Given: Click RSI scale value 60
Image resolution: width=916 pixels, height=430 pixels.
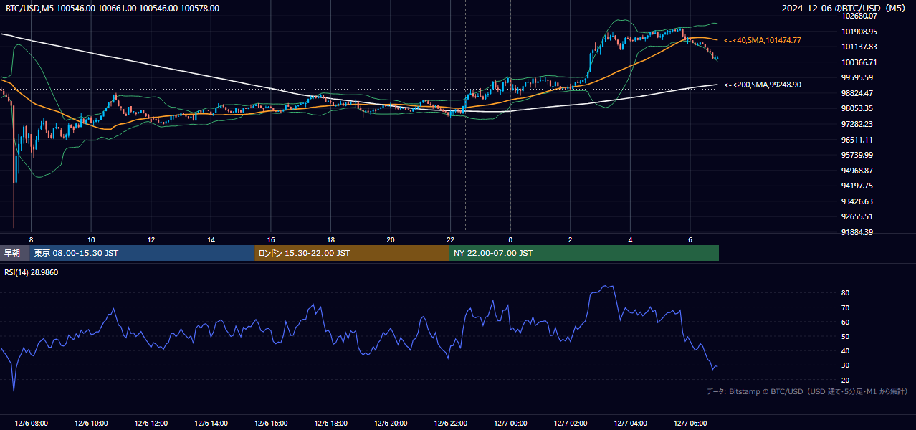Looking at the screenshot, I should coord(846,322).
